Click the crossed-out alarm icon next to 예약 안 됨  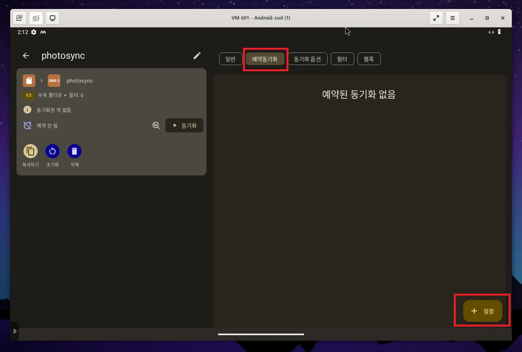(27, 125)
